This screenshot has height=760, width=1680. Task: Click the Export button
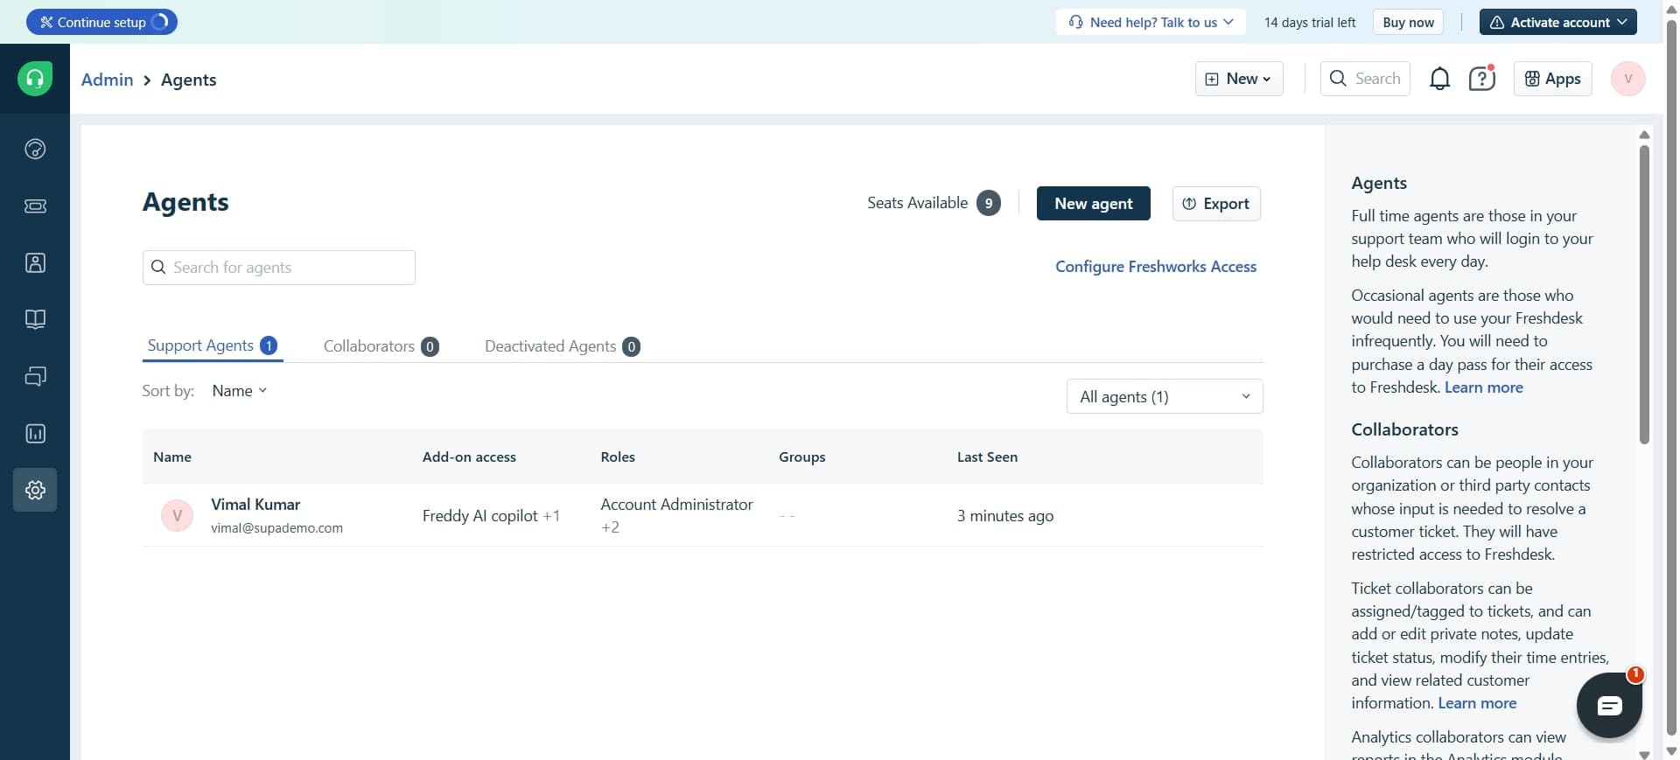point(1216,203)
